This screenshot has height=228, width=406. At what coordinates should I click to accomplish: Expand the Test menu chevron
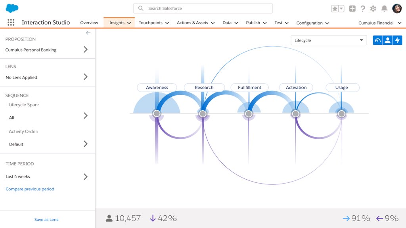[287, 23]
